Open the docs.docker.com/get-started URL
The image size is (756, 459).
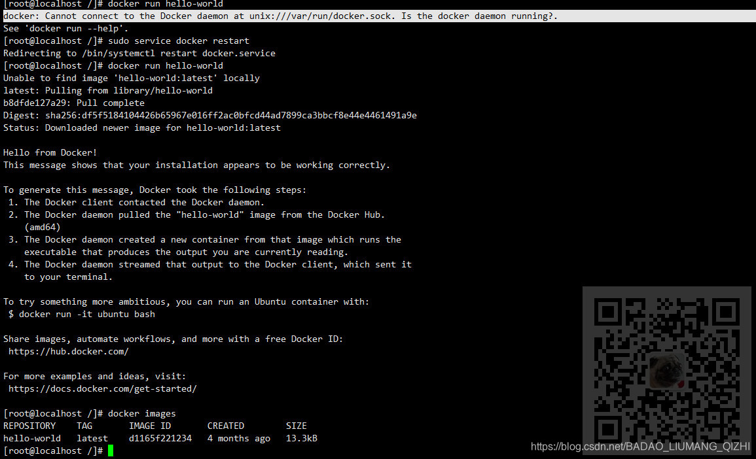point(103,388)
